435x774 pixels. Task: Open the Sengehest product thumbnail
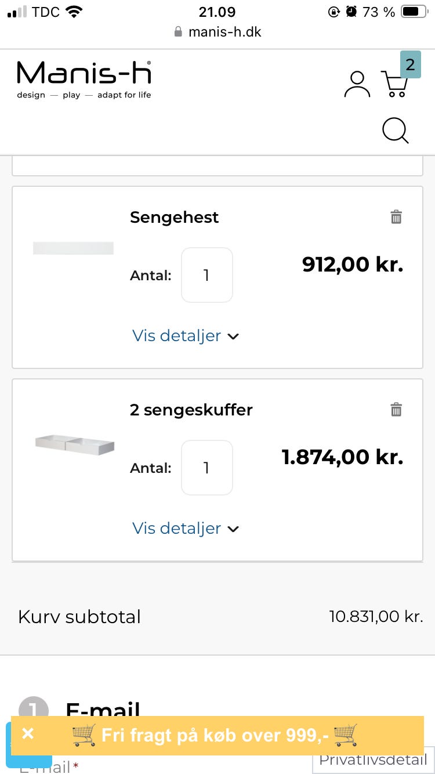pos(73,248)
